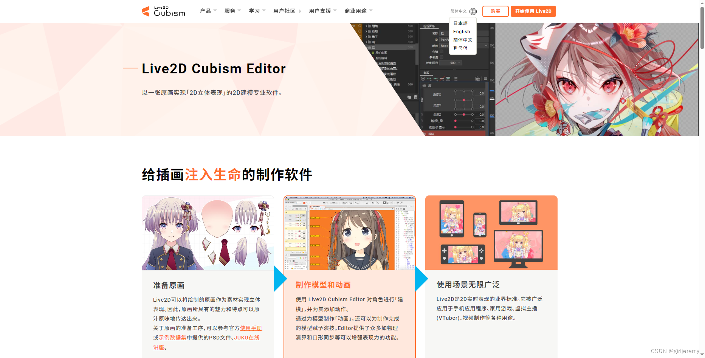Image resolution: width=705 pixels, height=358 pixels.
Task: Expand the 产品 navigation menu
Action: click(x=208, y=11)
